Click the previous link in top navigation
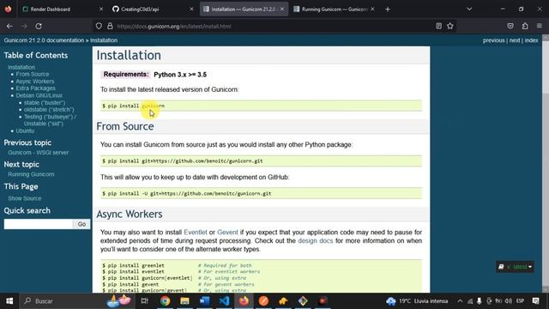This screenshot has width=549, height=309. pyautogui.click(x=494, y=40)
